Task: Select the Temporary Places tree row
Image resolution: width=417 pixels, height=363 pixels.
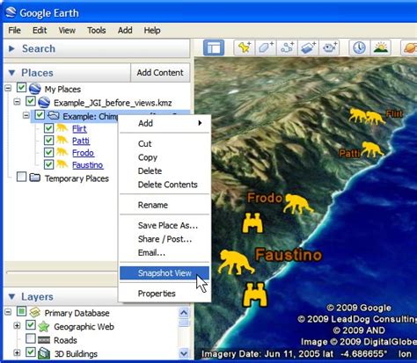Action: click(77, 178)
